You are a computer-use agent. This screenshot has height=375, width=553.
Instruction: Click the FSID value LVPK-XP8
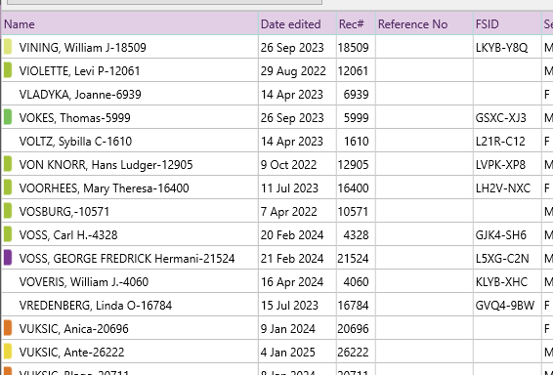(x=500, y=165)
